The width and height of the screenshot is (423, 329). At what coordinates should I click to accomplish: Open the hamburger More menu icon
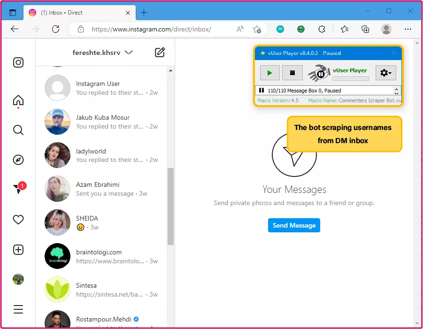(x=18, y=309)
